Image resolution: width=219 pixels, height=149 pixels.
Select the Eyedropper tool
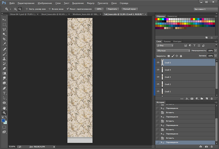point(4,44)
